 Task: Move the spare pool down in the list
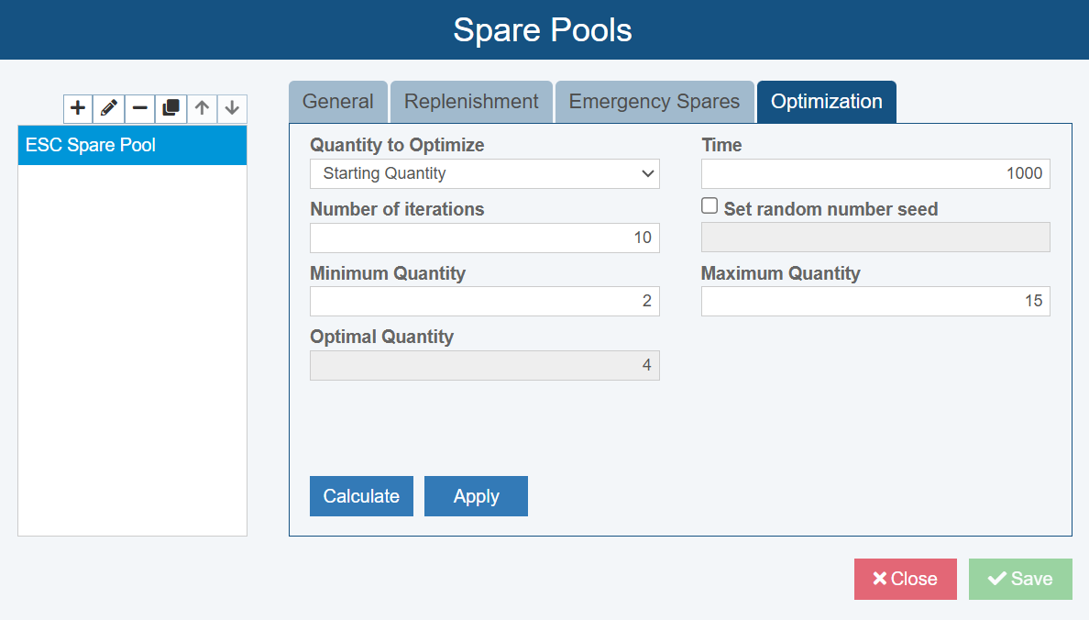click(x=232, y=108)
